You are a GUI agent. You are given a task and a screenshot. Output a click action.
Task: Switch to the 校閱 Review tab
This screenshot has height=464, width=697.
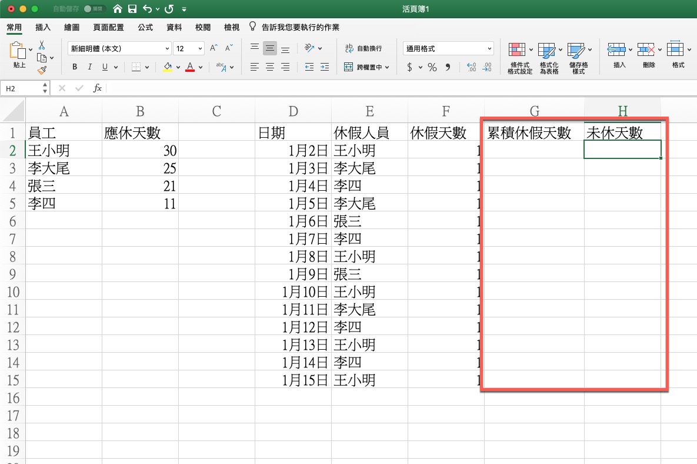203,27
